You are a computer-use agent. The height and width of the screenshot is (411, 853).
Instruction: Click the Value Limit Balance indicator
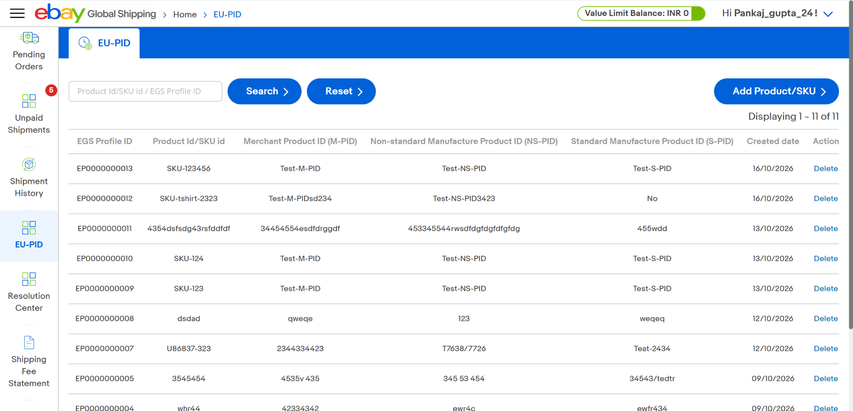641,13
